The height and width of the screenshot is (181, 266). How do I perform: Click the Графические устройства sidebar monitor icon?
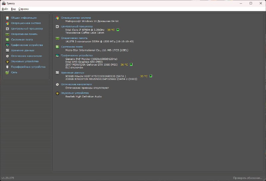(7, 45)
